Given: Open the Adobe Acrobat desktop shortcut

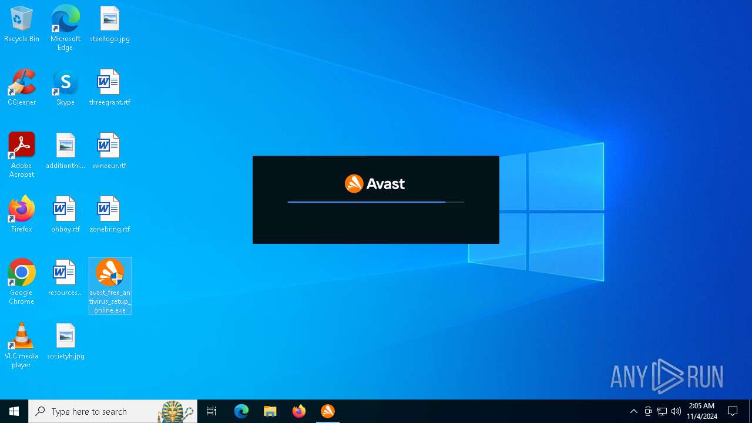Looking at the screenshot, I should [x=22, y=155].
